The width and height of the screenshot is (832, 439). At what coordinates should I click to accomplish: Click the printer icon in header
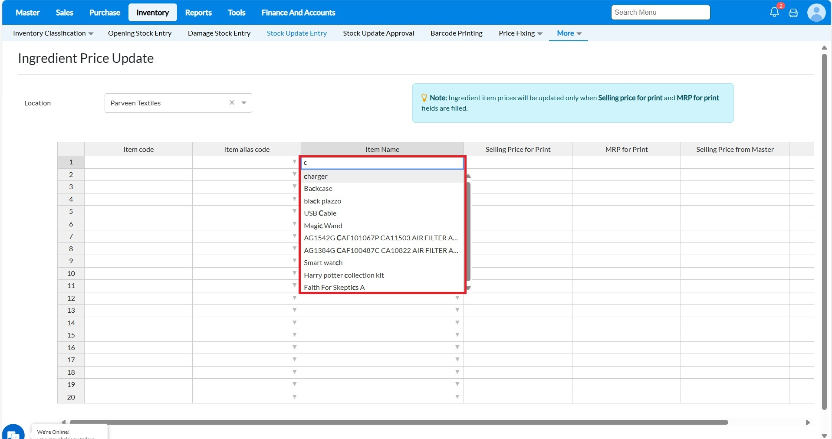coord(793,13)
